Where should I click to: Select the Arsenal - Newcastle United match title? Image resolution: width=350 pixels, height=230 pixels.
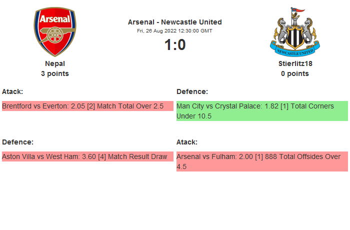pos(175,22)
